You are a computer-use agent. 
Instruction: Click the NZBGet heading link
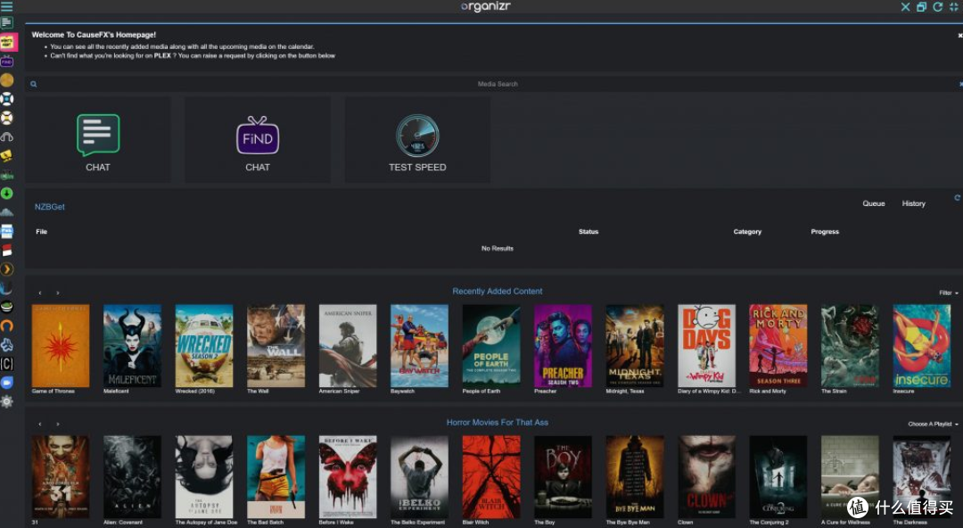pos(50,207)
